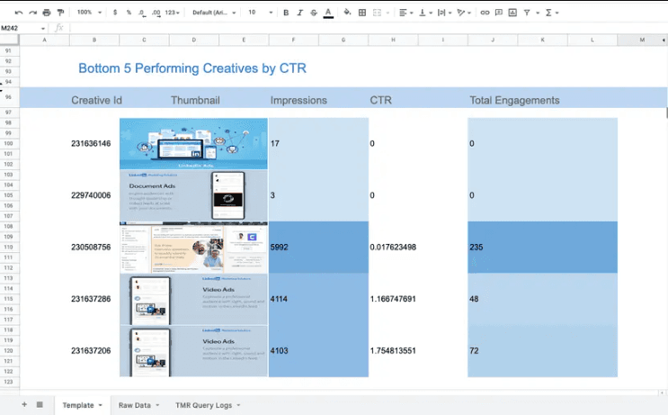Open filter views dropdown arrow
Screen dimensions: 668x415
click(x=538, y=13)
